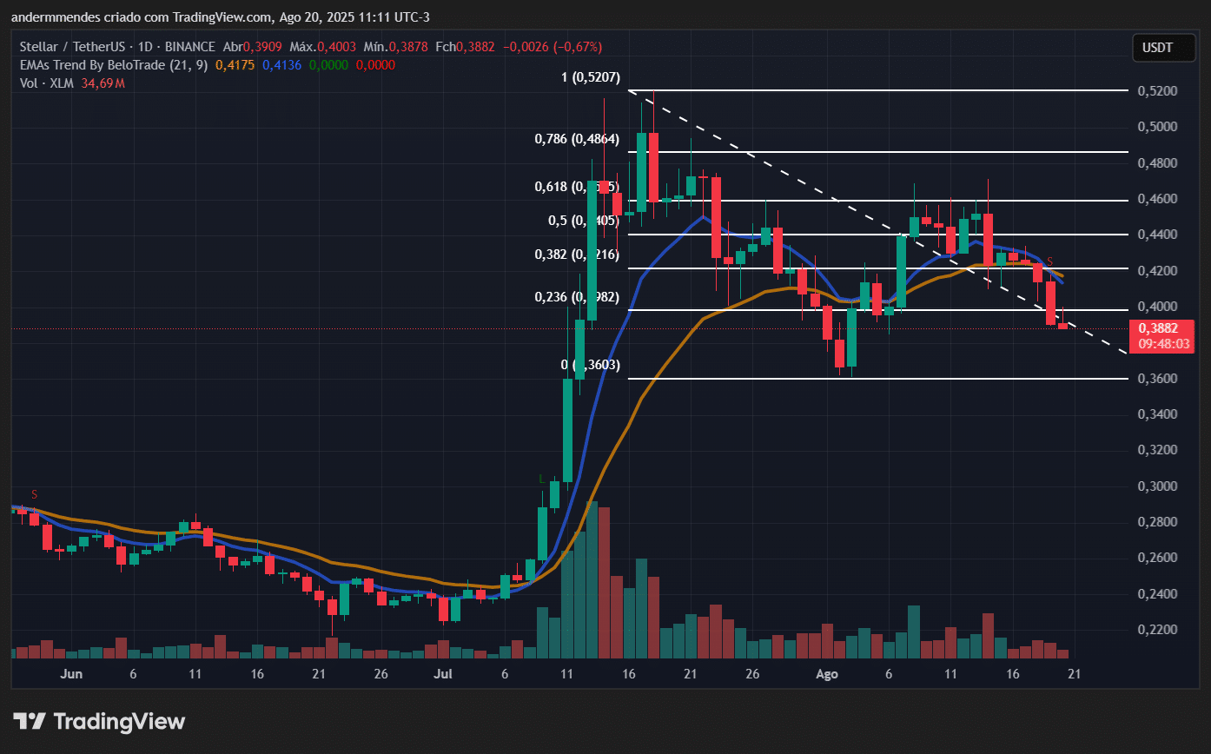Click Ago on the time axis
This screenshot has width=1211, height=754.
(826, 673)
